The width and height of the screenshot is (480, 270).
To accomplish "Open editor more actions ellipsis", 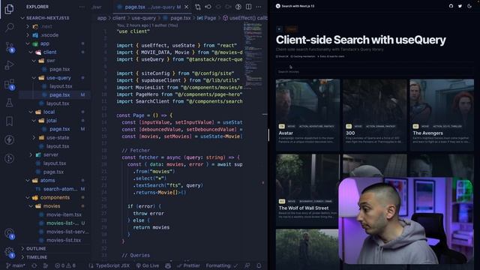I will [259, 7].
